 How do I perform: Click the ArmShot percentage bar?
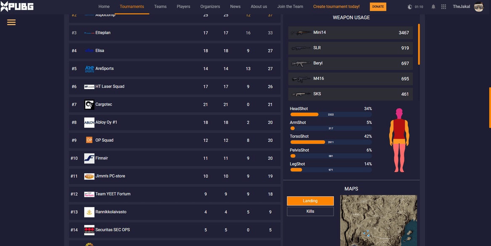(x=331, y=128)
